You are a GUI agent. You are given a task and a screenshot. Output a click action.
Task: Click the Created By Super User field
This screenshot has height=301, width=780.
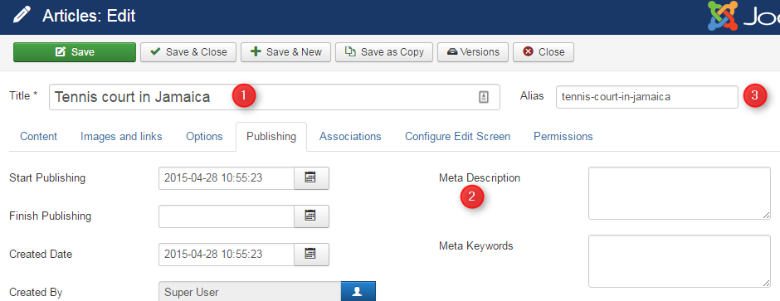(250, 292)
